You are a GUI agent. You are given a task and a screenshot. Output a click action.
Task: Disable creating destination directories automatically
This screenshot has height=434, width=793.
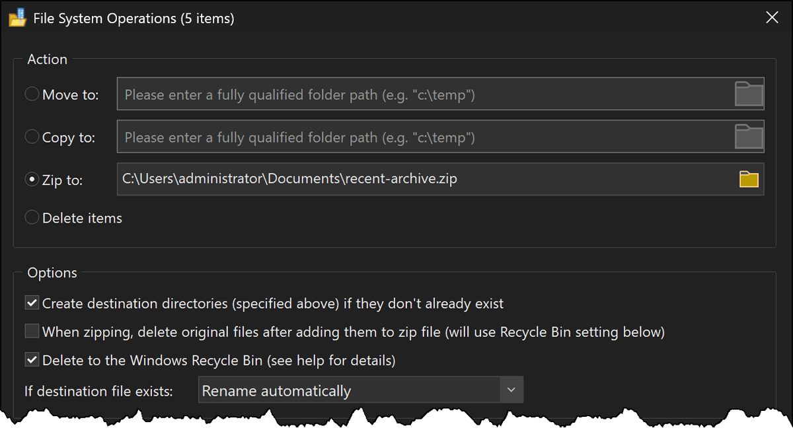31,303
